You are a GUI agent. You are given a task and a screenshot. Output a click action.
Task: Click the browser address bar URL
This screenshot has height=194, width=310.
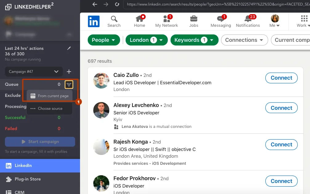(216, 4)
